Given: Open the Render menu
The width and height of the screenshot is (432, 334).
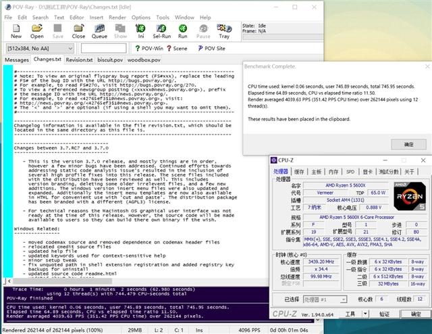Looking at the screenshot, I should click(x=115, y=17).
